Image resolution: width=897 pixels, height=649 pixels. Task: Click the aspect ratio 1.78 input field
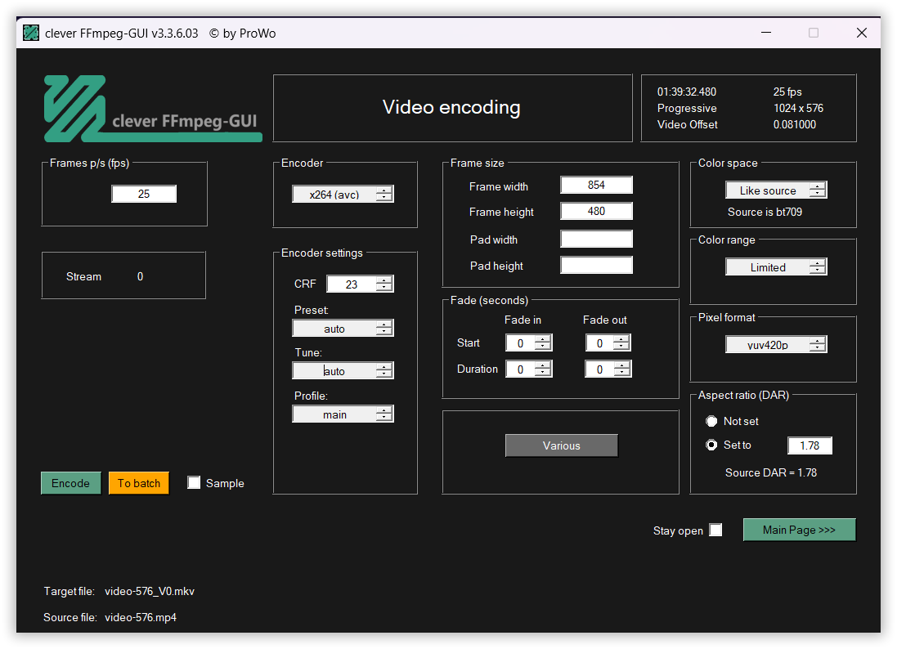pos(810,445)
